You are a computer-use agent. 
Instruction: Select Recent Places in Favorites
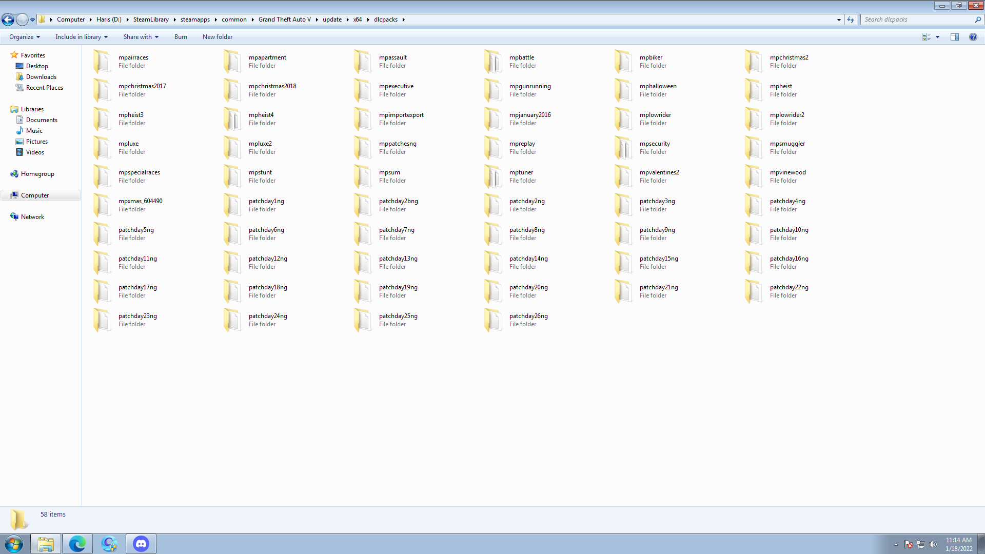tap(44, 88)
